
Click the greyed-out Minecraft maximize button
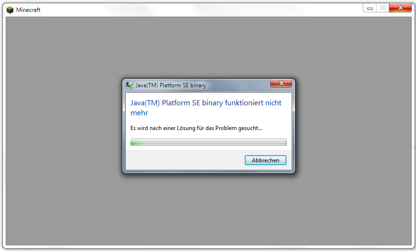tap(383, 8)
